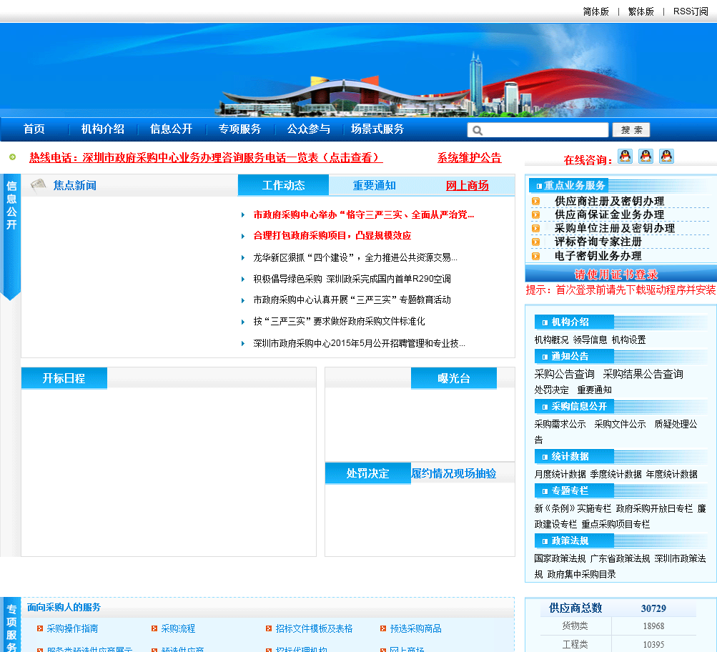Select the 处罚决定 tab
The width and height of the screenshot is (717, 652).
367,473
